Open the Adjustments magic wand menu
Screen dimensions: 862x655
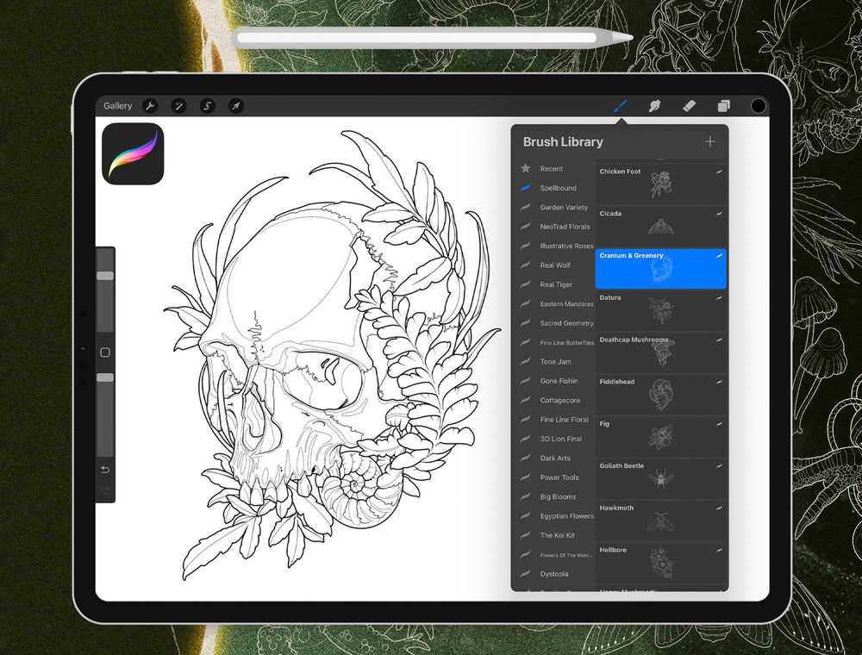[x=178, y=106]
